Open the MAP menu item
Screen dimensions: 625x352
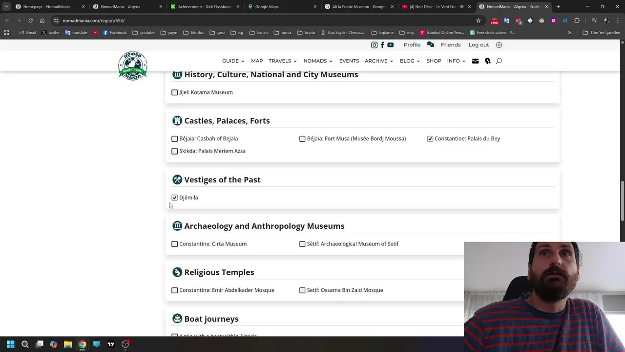[x=257, y=61]
